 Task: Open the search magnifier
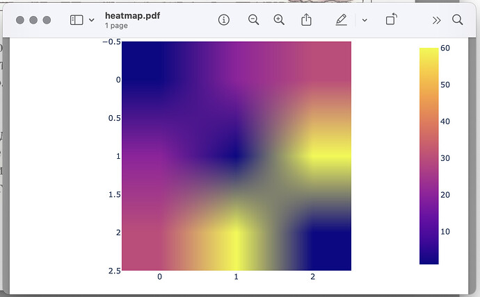[x=457, y=20]
